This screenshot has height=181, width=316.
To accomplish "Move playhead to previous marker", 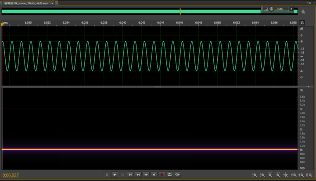I will point(130,174).
